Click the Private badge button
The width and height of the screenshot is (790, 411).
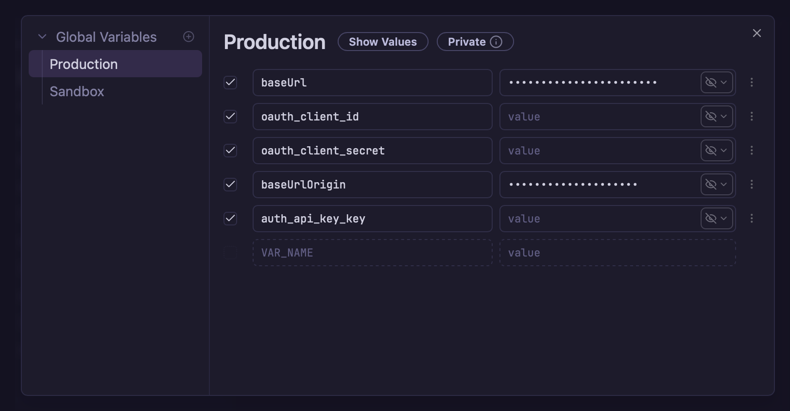click(x=475, y=42)
